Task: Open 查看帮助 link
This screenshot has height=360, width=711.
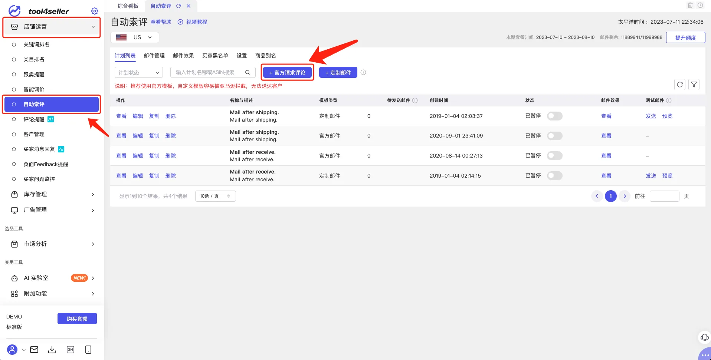Action: click(x=161, y=22)
